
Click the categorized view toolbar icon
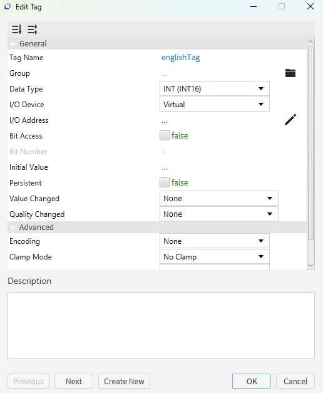point(33,29)
